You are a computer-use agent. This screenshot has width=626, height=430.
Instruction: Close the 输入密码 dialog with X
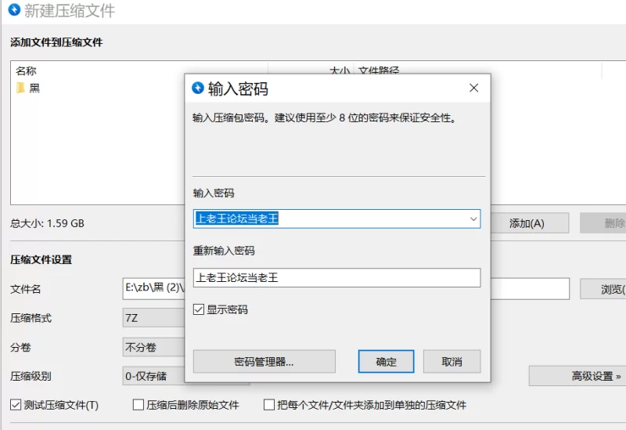pos(473,89)
